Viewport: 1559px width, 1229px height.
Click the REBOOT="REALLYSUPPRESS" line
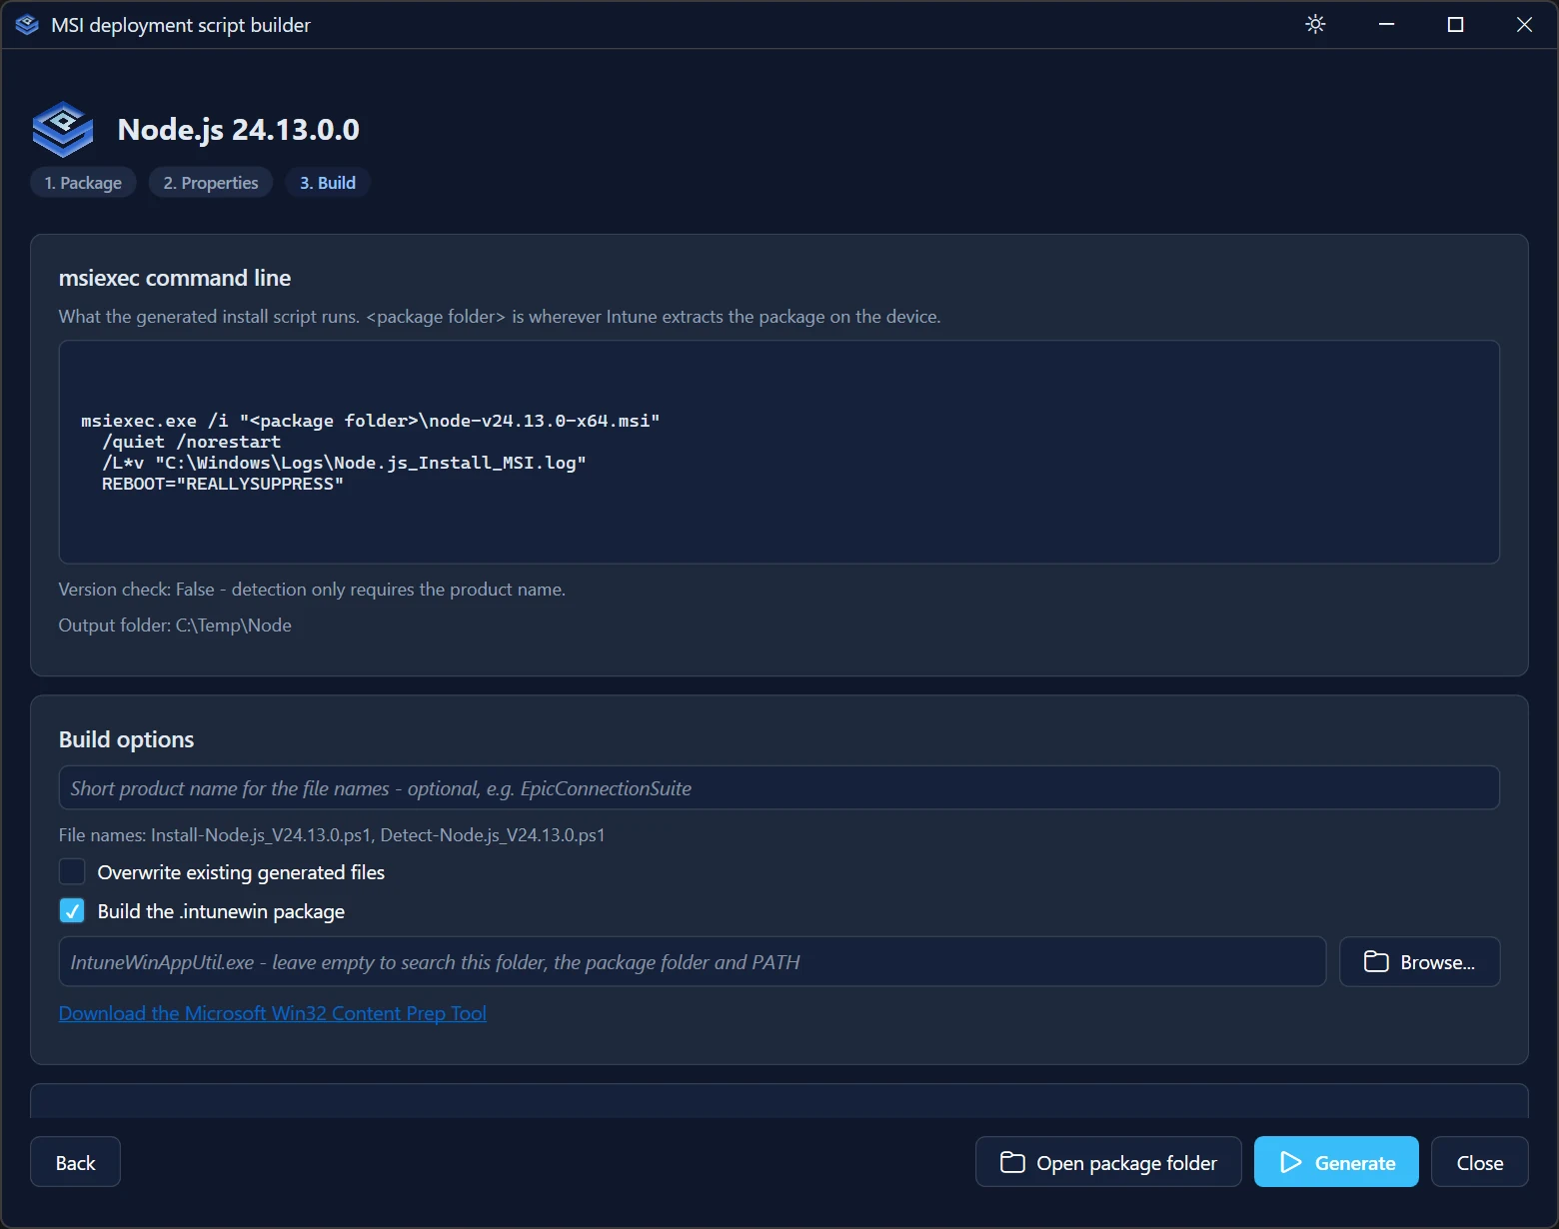click(x=223, y=484)
